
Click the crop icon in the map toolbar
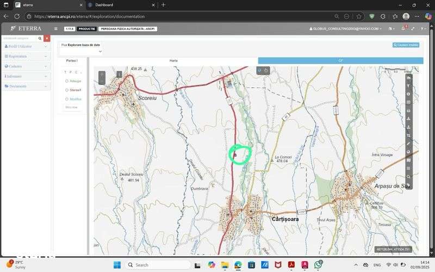click(x=408, y=135)
